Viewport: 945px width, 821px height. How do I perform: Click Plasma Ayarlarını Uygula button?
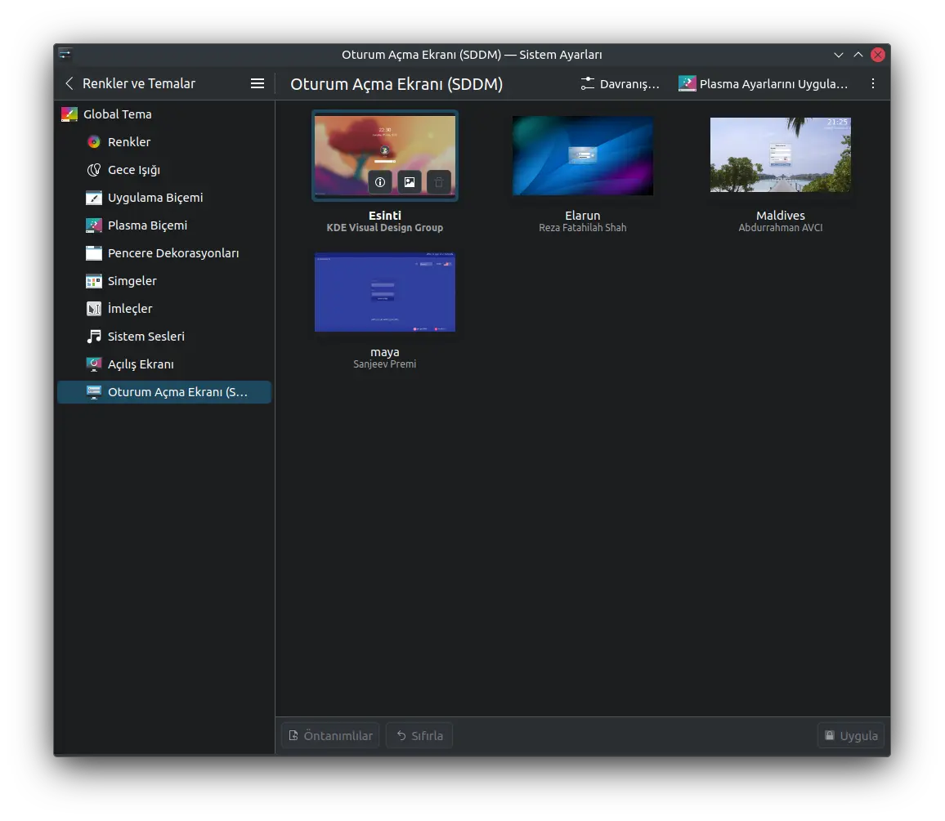(x=763, y=83)
